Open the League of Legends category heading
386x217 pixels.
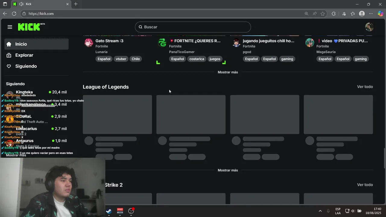point(106,87)
